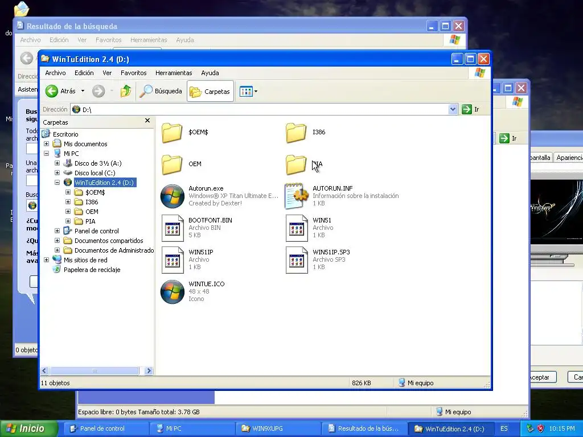Expand Panel de control tree node
This screenshot has height=437, width=583.
pyautogui.click(x=58, y=231)
